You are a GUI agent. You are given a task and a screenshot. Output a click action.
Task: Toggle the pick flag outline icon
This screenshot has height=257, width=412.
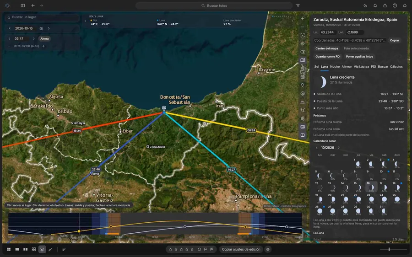pyautogui.click(x=206, y=249)
